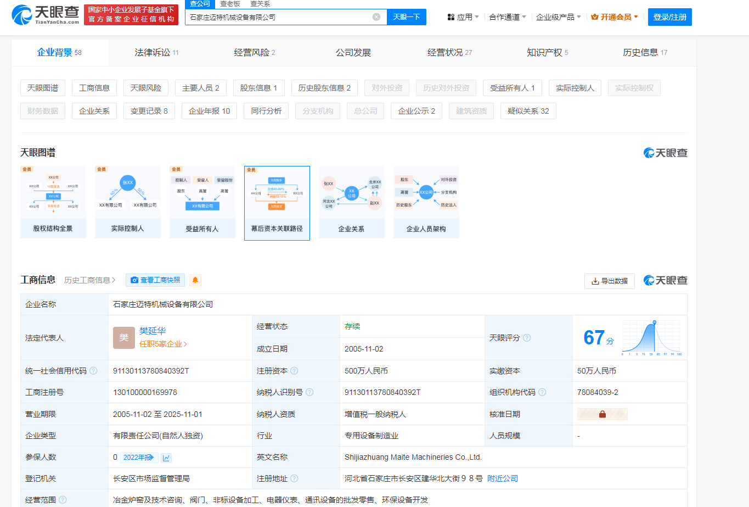Click the bell alert icon beside 查看工商快照

(195, 280)
